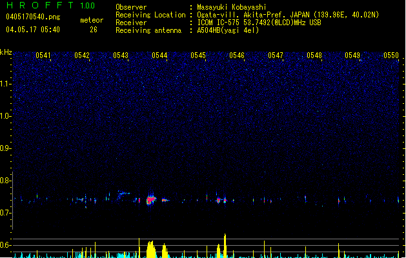Click the 1.0 kHz axis label
Screen dimensions: 406x258
click(x=6, y=116)
